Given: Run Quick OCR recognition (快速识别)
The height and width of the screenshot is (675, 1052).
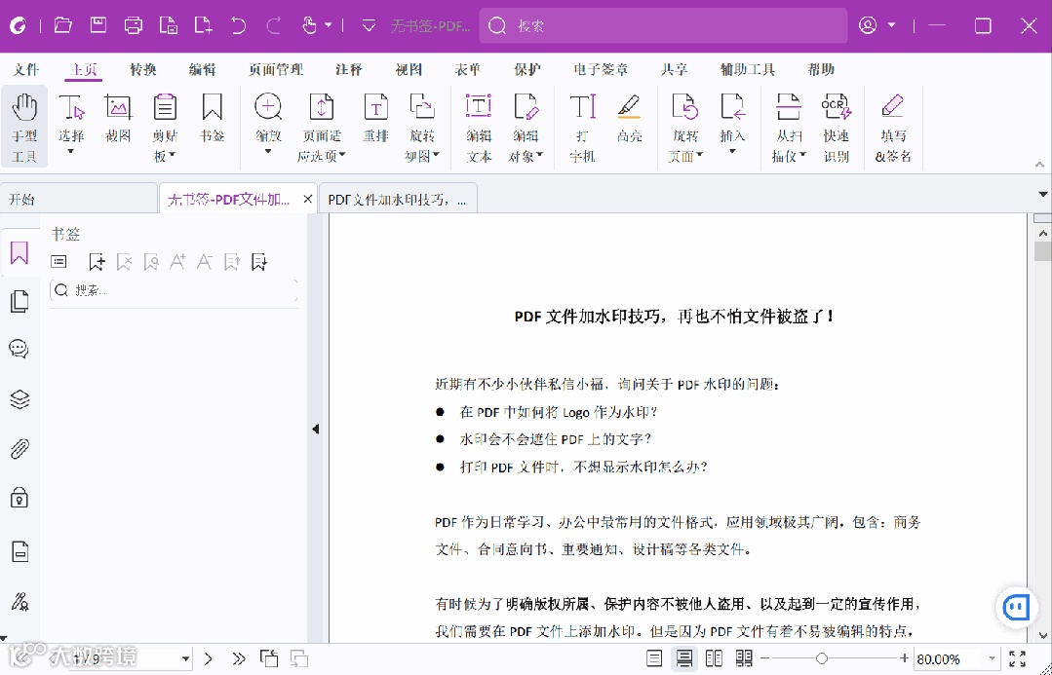Looking at the screenshot, I should [836, 127].
